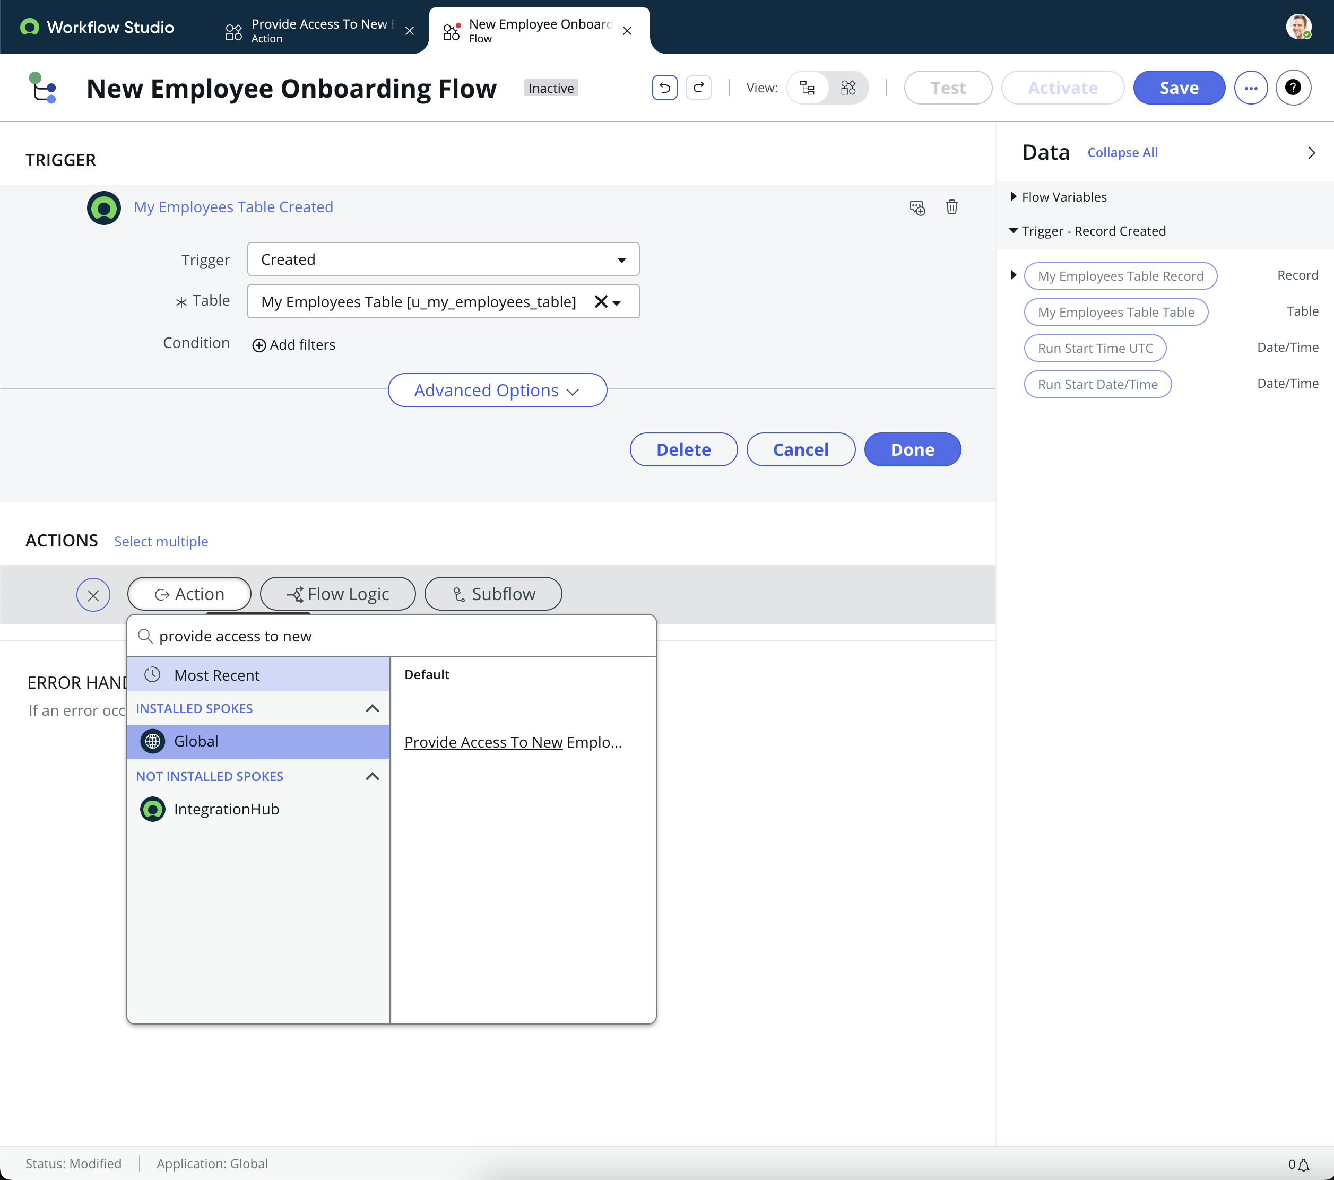The height and width of the screenshot is (1180, 1334).
Task: Click the Inactive status badge
Action: [x=551, y=88]
